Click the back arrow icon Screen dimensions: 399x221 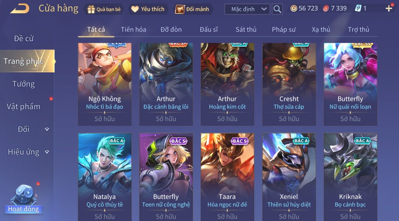point(20,9)
